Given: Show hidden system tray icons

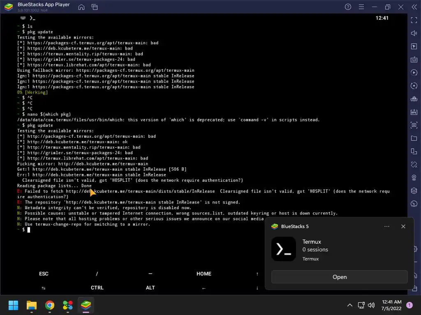Looking at the screenshot, I should point(350,305).
